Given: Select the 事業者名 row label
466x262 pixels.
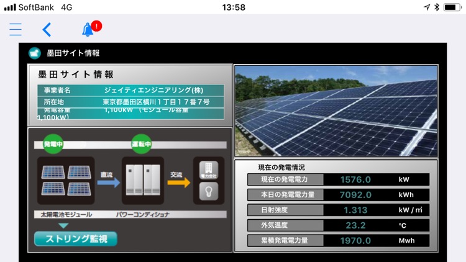Looking at the screenshot, I should [57, 90].
